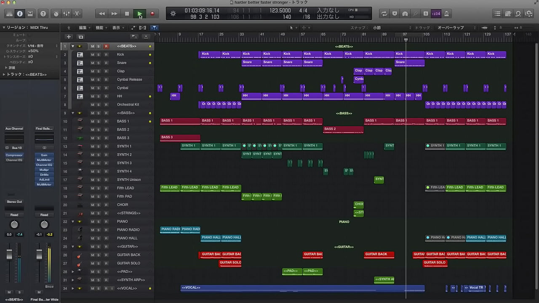
Task: Open the Loop Browser icon
Action: [518, 13]
